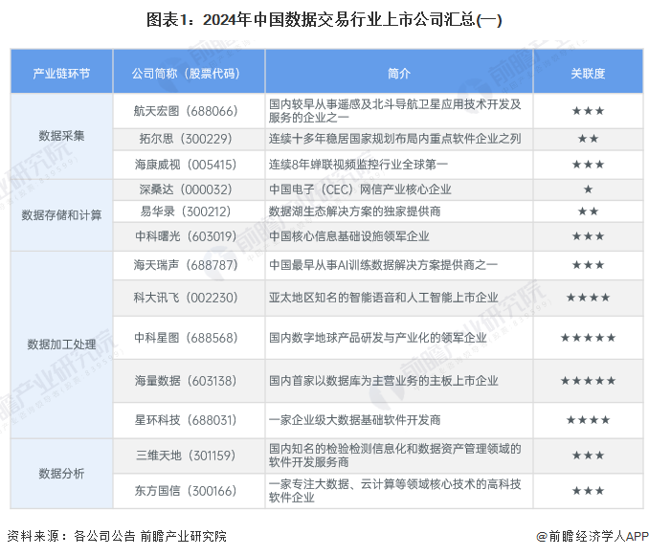Select the 数据分析 category cell
649x556 pixels.
tap(61, 474)
